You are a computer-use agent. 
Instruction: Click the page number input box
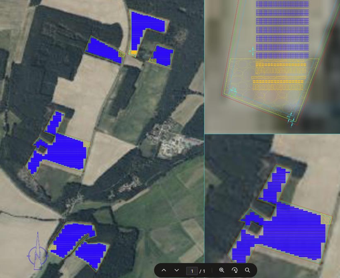tap(191, 271)
